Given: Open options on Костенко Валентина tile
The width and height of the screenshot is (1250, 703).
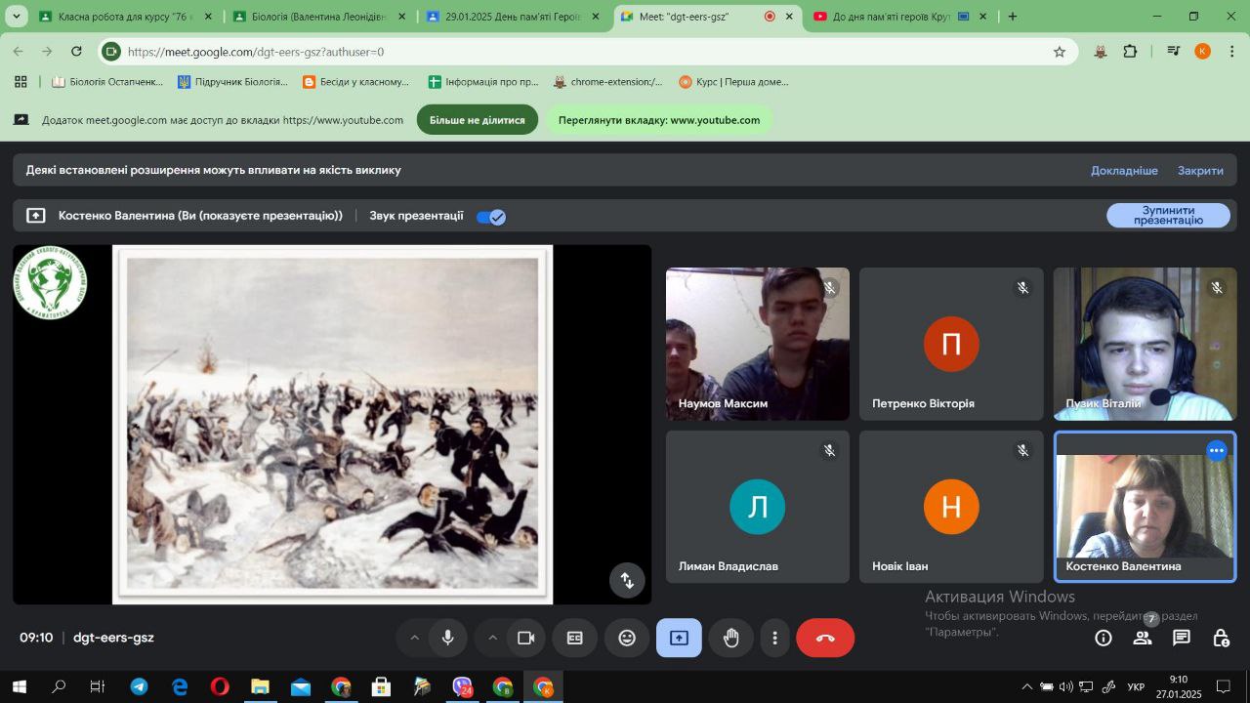Looking at the screenshot, I should [x=1217, y=450].
